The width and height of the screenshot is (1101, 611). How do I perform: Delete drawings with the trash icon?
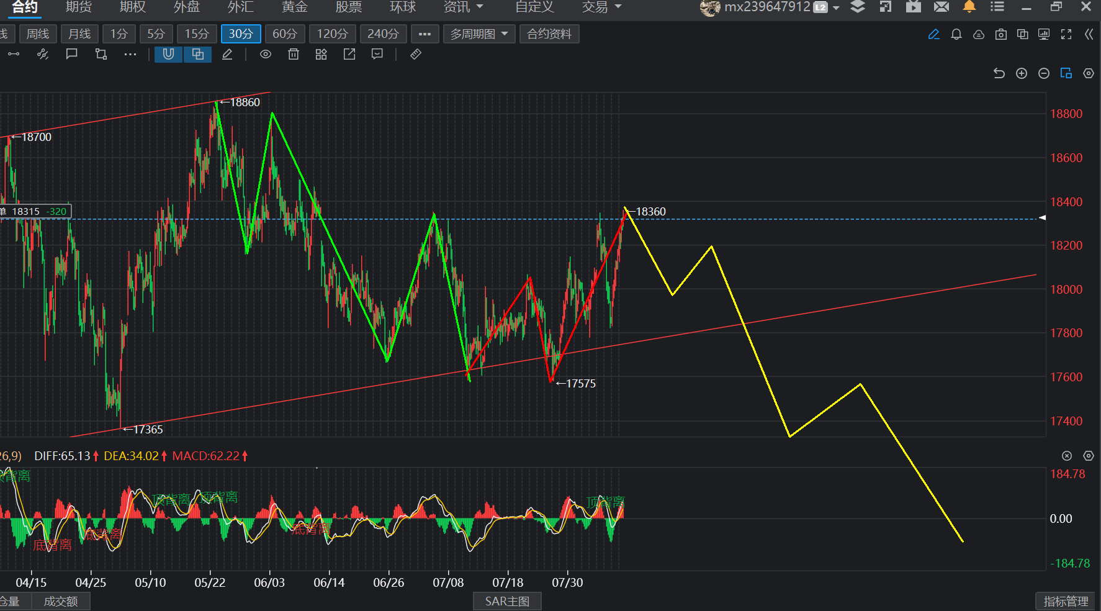(x=294, y=55)
